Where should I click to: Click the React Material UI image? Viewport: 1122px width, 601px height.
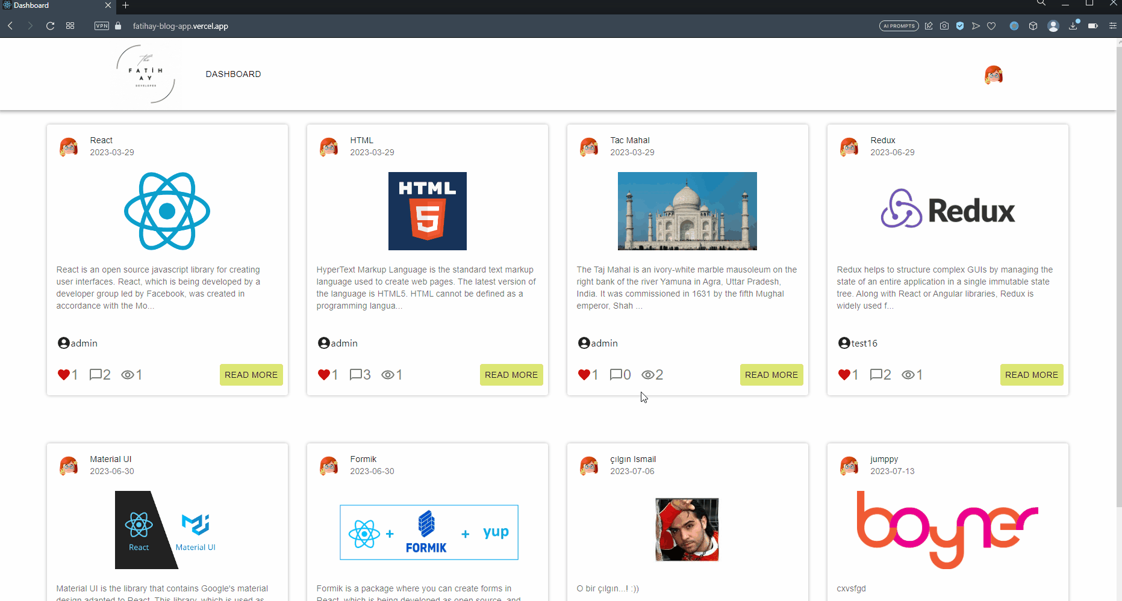click(x=167, y=530)
